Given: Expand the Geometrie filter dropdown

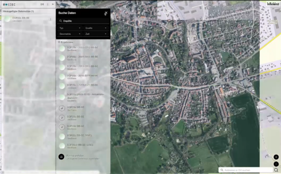Looking at the screenshot, I should tap(70, 34).
